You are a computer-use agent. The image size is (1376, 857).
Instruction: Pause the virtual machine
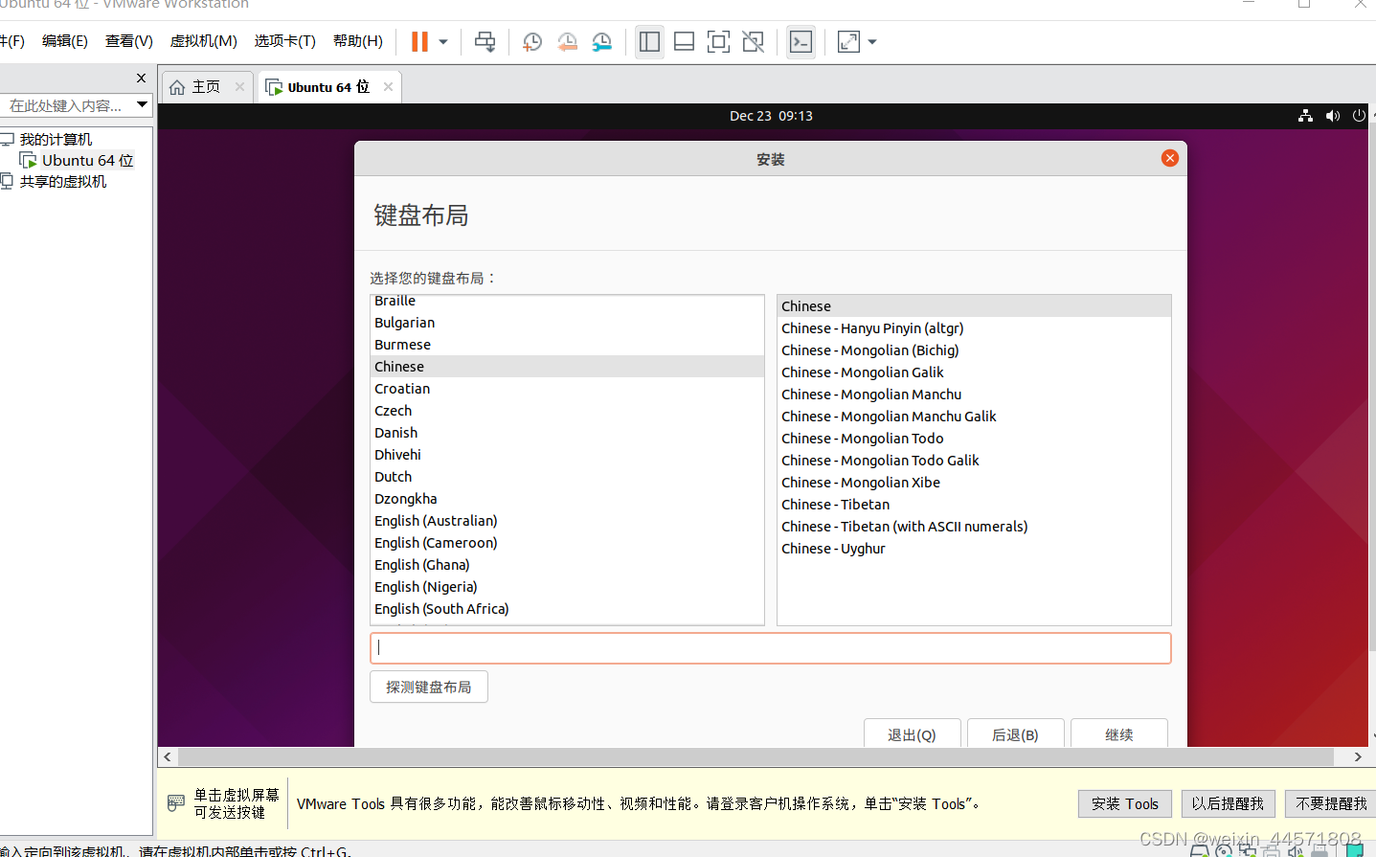(x=419, y=41)
